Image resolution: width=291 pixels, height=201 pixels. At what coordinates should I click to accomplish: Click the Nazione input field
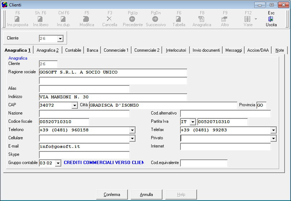pyautogui.click(x=84, y=113)
